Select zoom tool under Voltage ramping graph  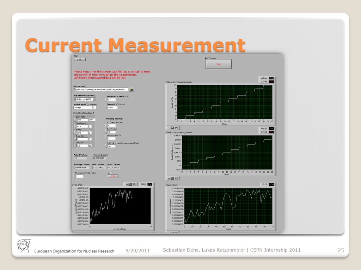click(172, 128)
